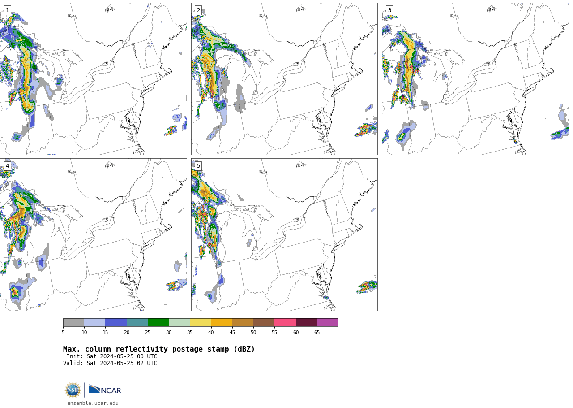Viewport: 573px width, 408px height.
Task: Click the colorbar tick label 30
Action: pyautogui.click(x=169, y=332)
